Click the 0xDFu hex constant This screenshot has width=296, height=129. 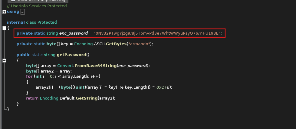(x=163, y=87)
